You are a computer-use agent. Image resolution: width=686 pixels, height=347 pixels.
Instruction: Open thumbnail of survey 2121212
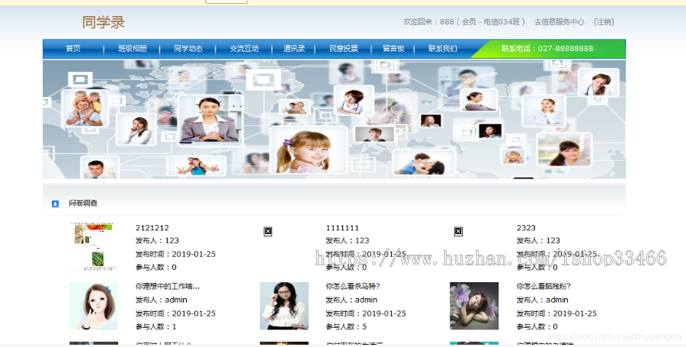point(94,246)
